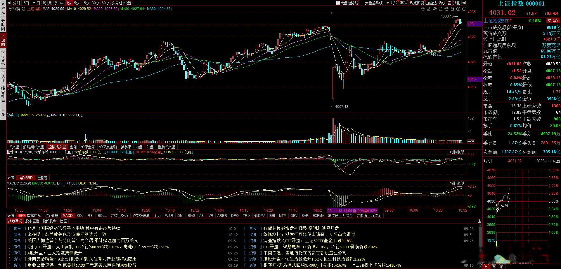Open 热点回溯 hot topic review
Image resolution: width=561 pixels, height=269 pixels.
417,3
